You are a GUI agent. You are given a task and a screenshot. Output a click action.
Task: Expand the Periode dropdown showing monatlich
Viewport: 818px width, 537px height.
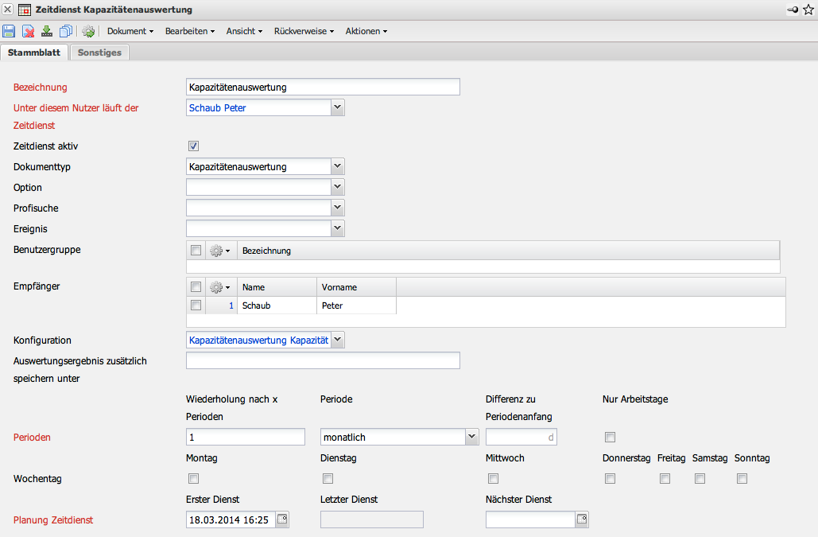pos(471,437)
